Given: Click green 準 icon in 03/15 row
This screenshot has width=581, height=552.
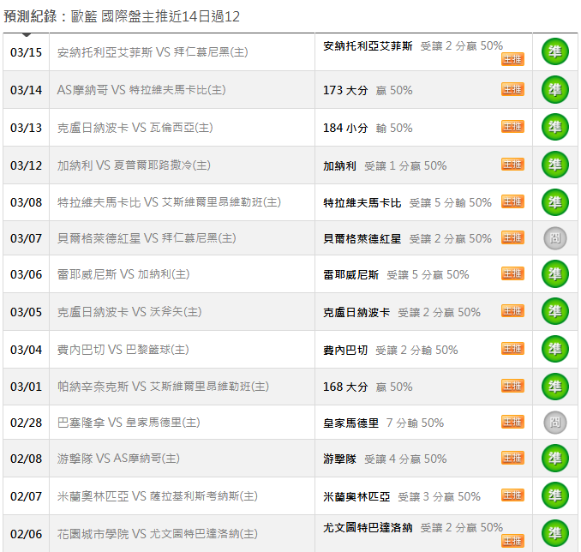Looking at the screenshot, I should (x=554, y=51).
